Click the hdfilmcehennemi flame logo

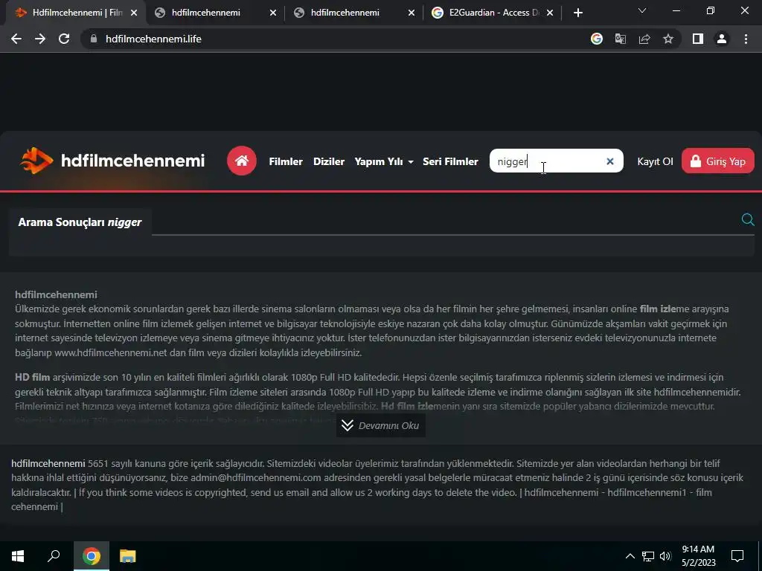coord(36,161)
